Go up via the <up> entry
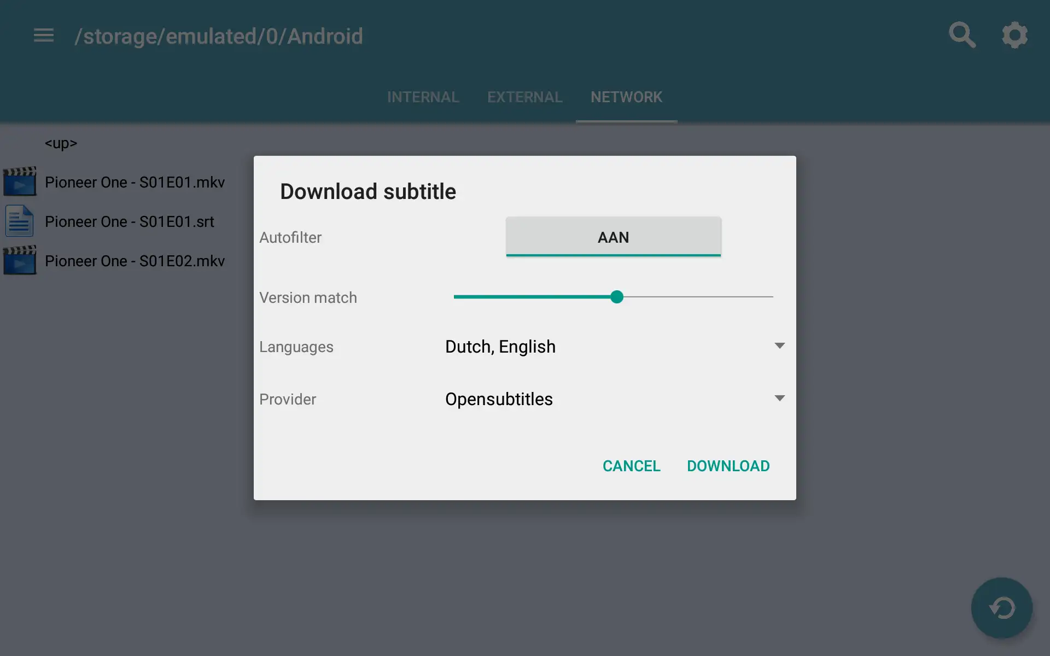This screenshot has width=1050, height=656. [61, 143]
